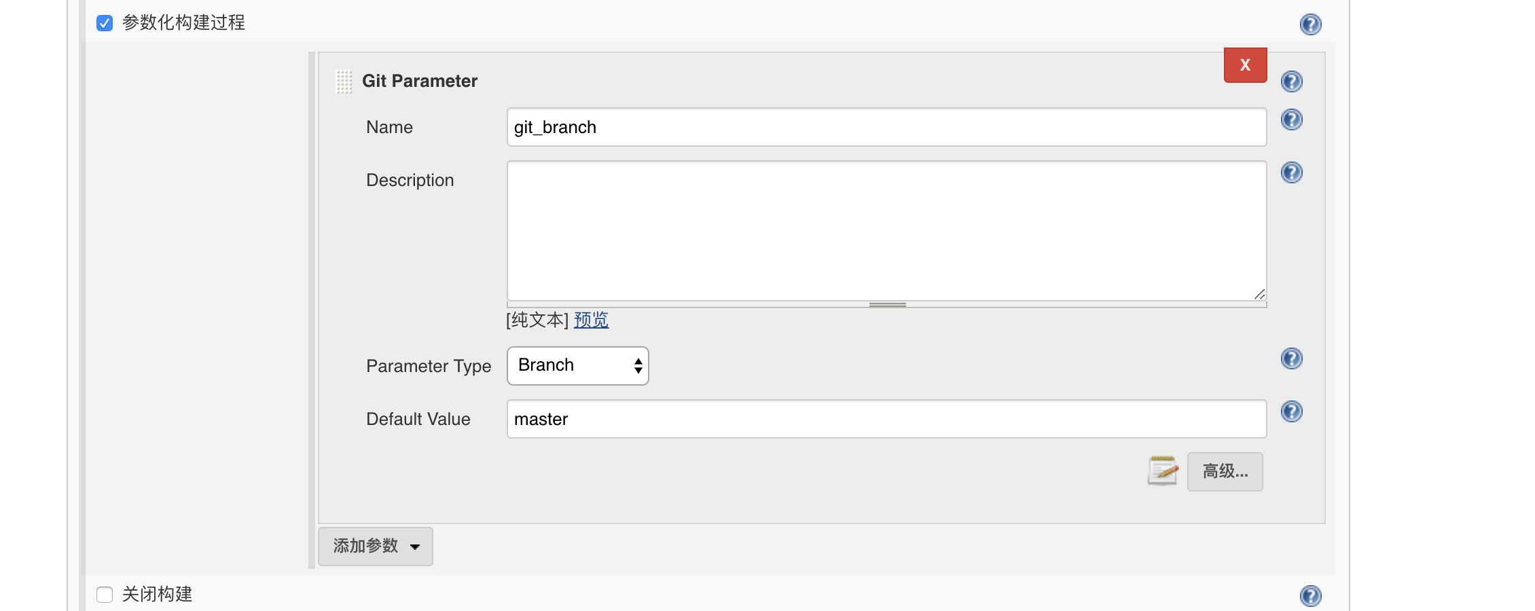Enable the 关闭构建 checkbox

[104, 595]
